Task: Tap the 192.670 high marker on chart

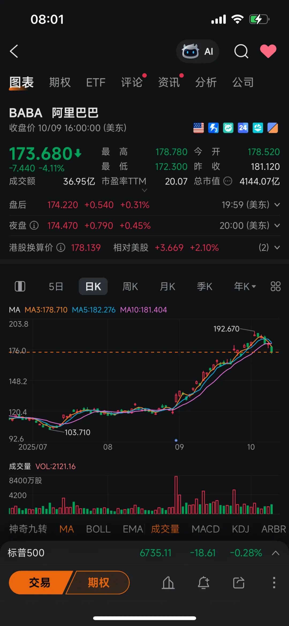Action: pos(226,329)
